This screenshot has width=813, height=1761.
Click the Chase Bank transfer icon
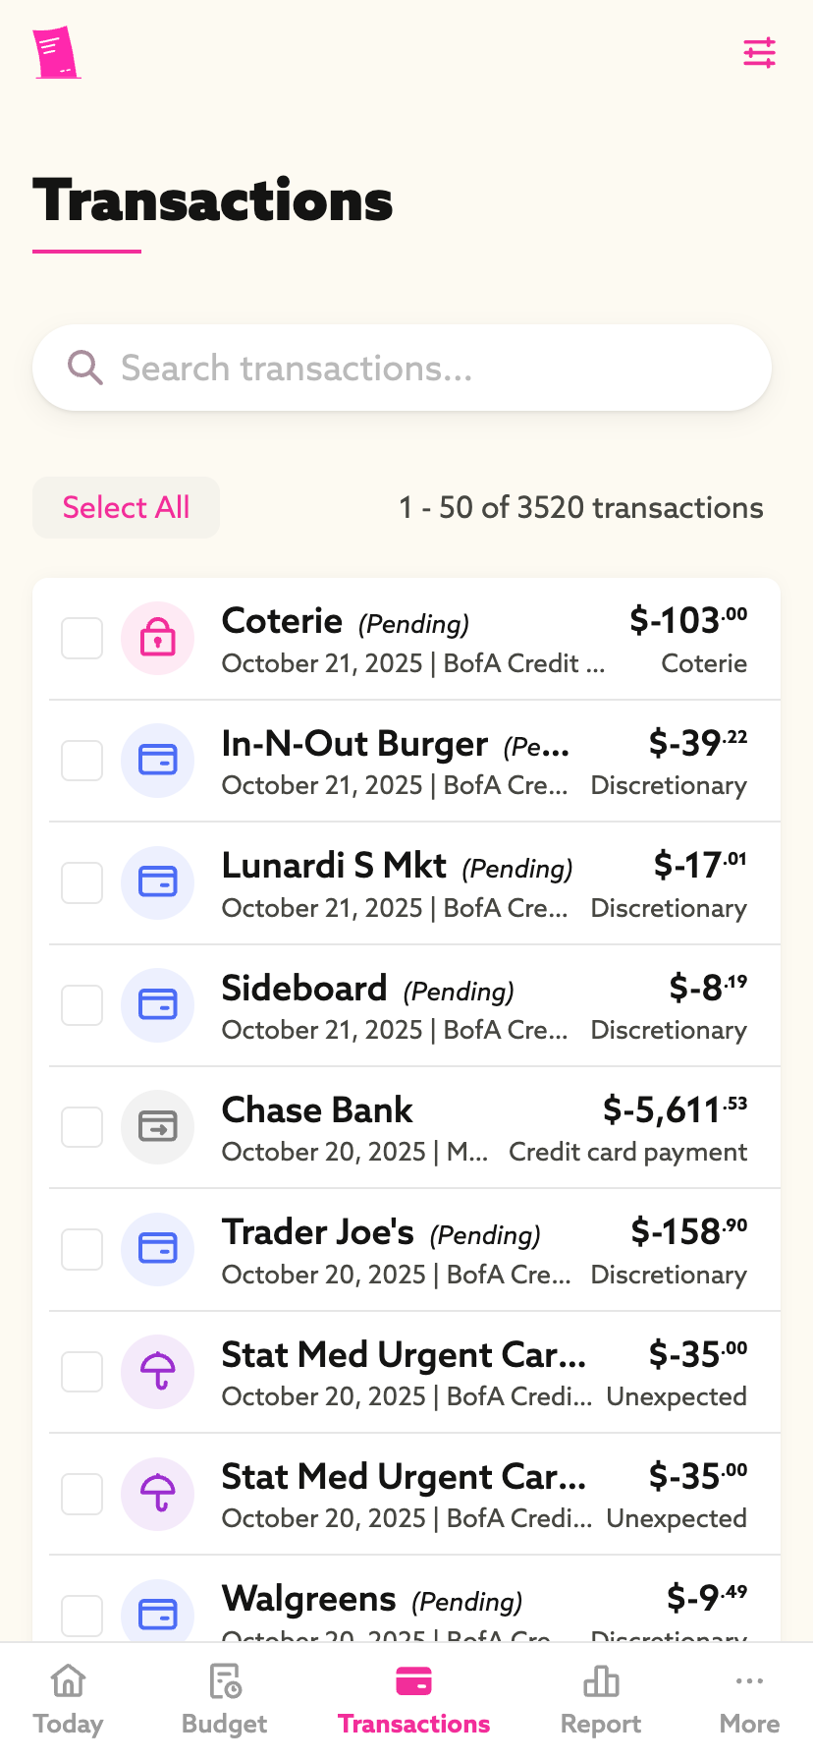[157, 1126]
